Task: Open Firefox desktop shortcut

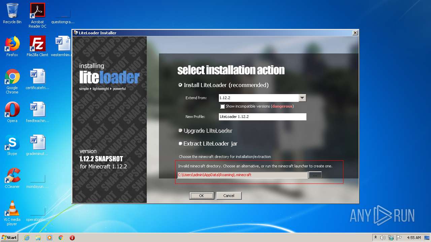Action: pos(12,46)
